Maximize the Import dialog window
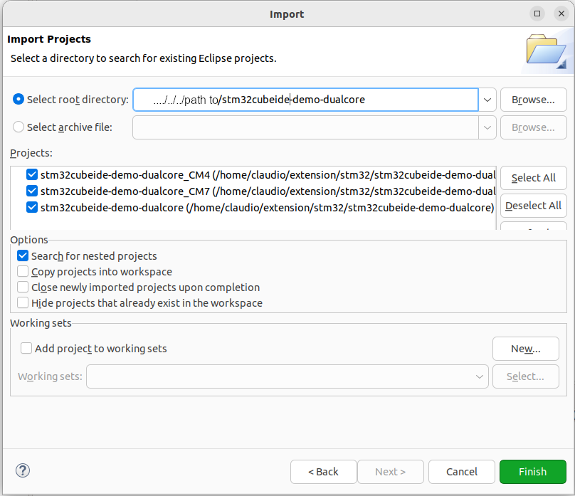 (537, 14)
